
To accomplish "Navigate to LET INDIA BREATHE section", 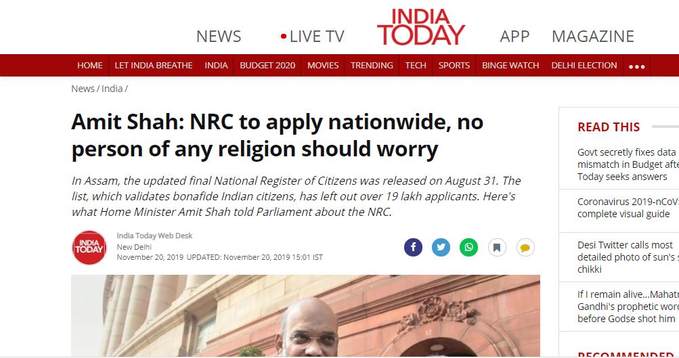I will (153, 66).
